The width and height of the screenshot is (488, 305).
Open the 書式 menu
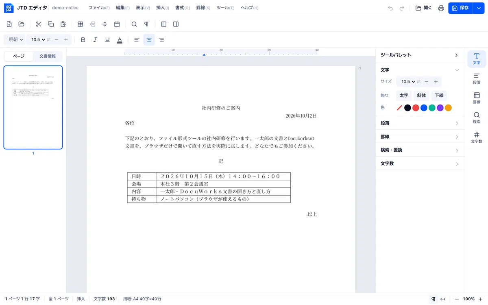tap(183, 8)
